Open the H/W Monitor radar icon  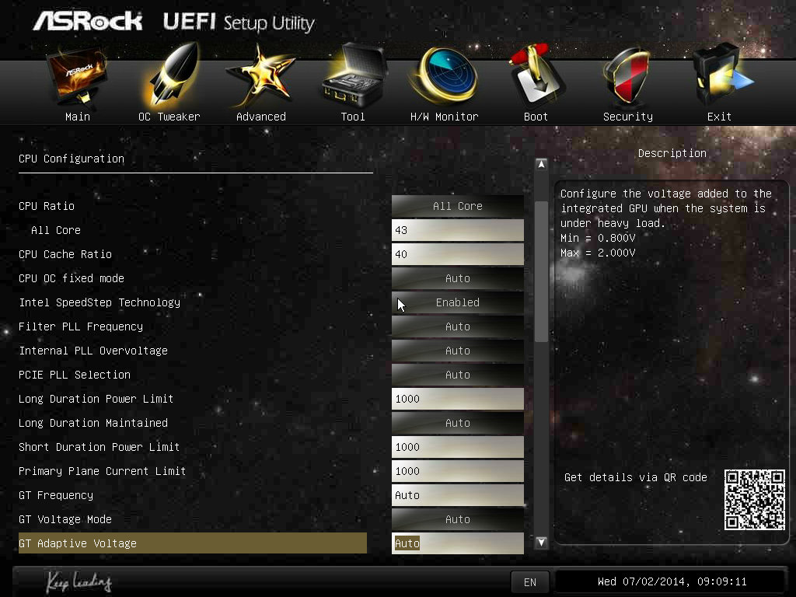pos(445,75)
